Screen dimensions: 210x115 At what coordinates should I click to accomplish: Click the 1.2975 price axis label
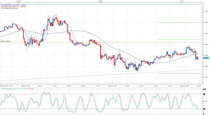click(206, 12)
